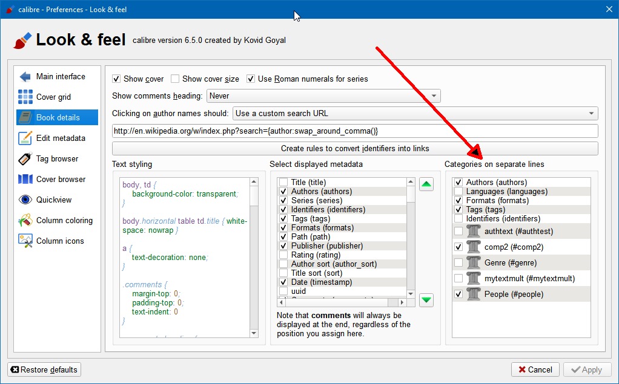Uncheck Publisher (publisher) checkbox

click(283, 246)
